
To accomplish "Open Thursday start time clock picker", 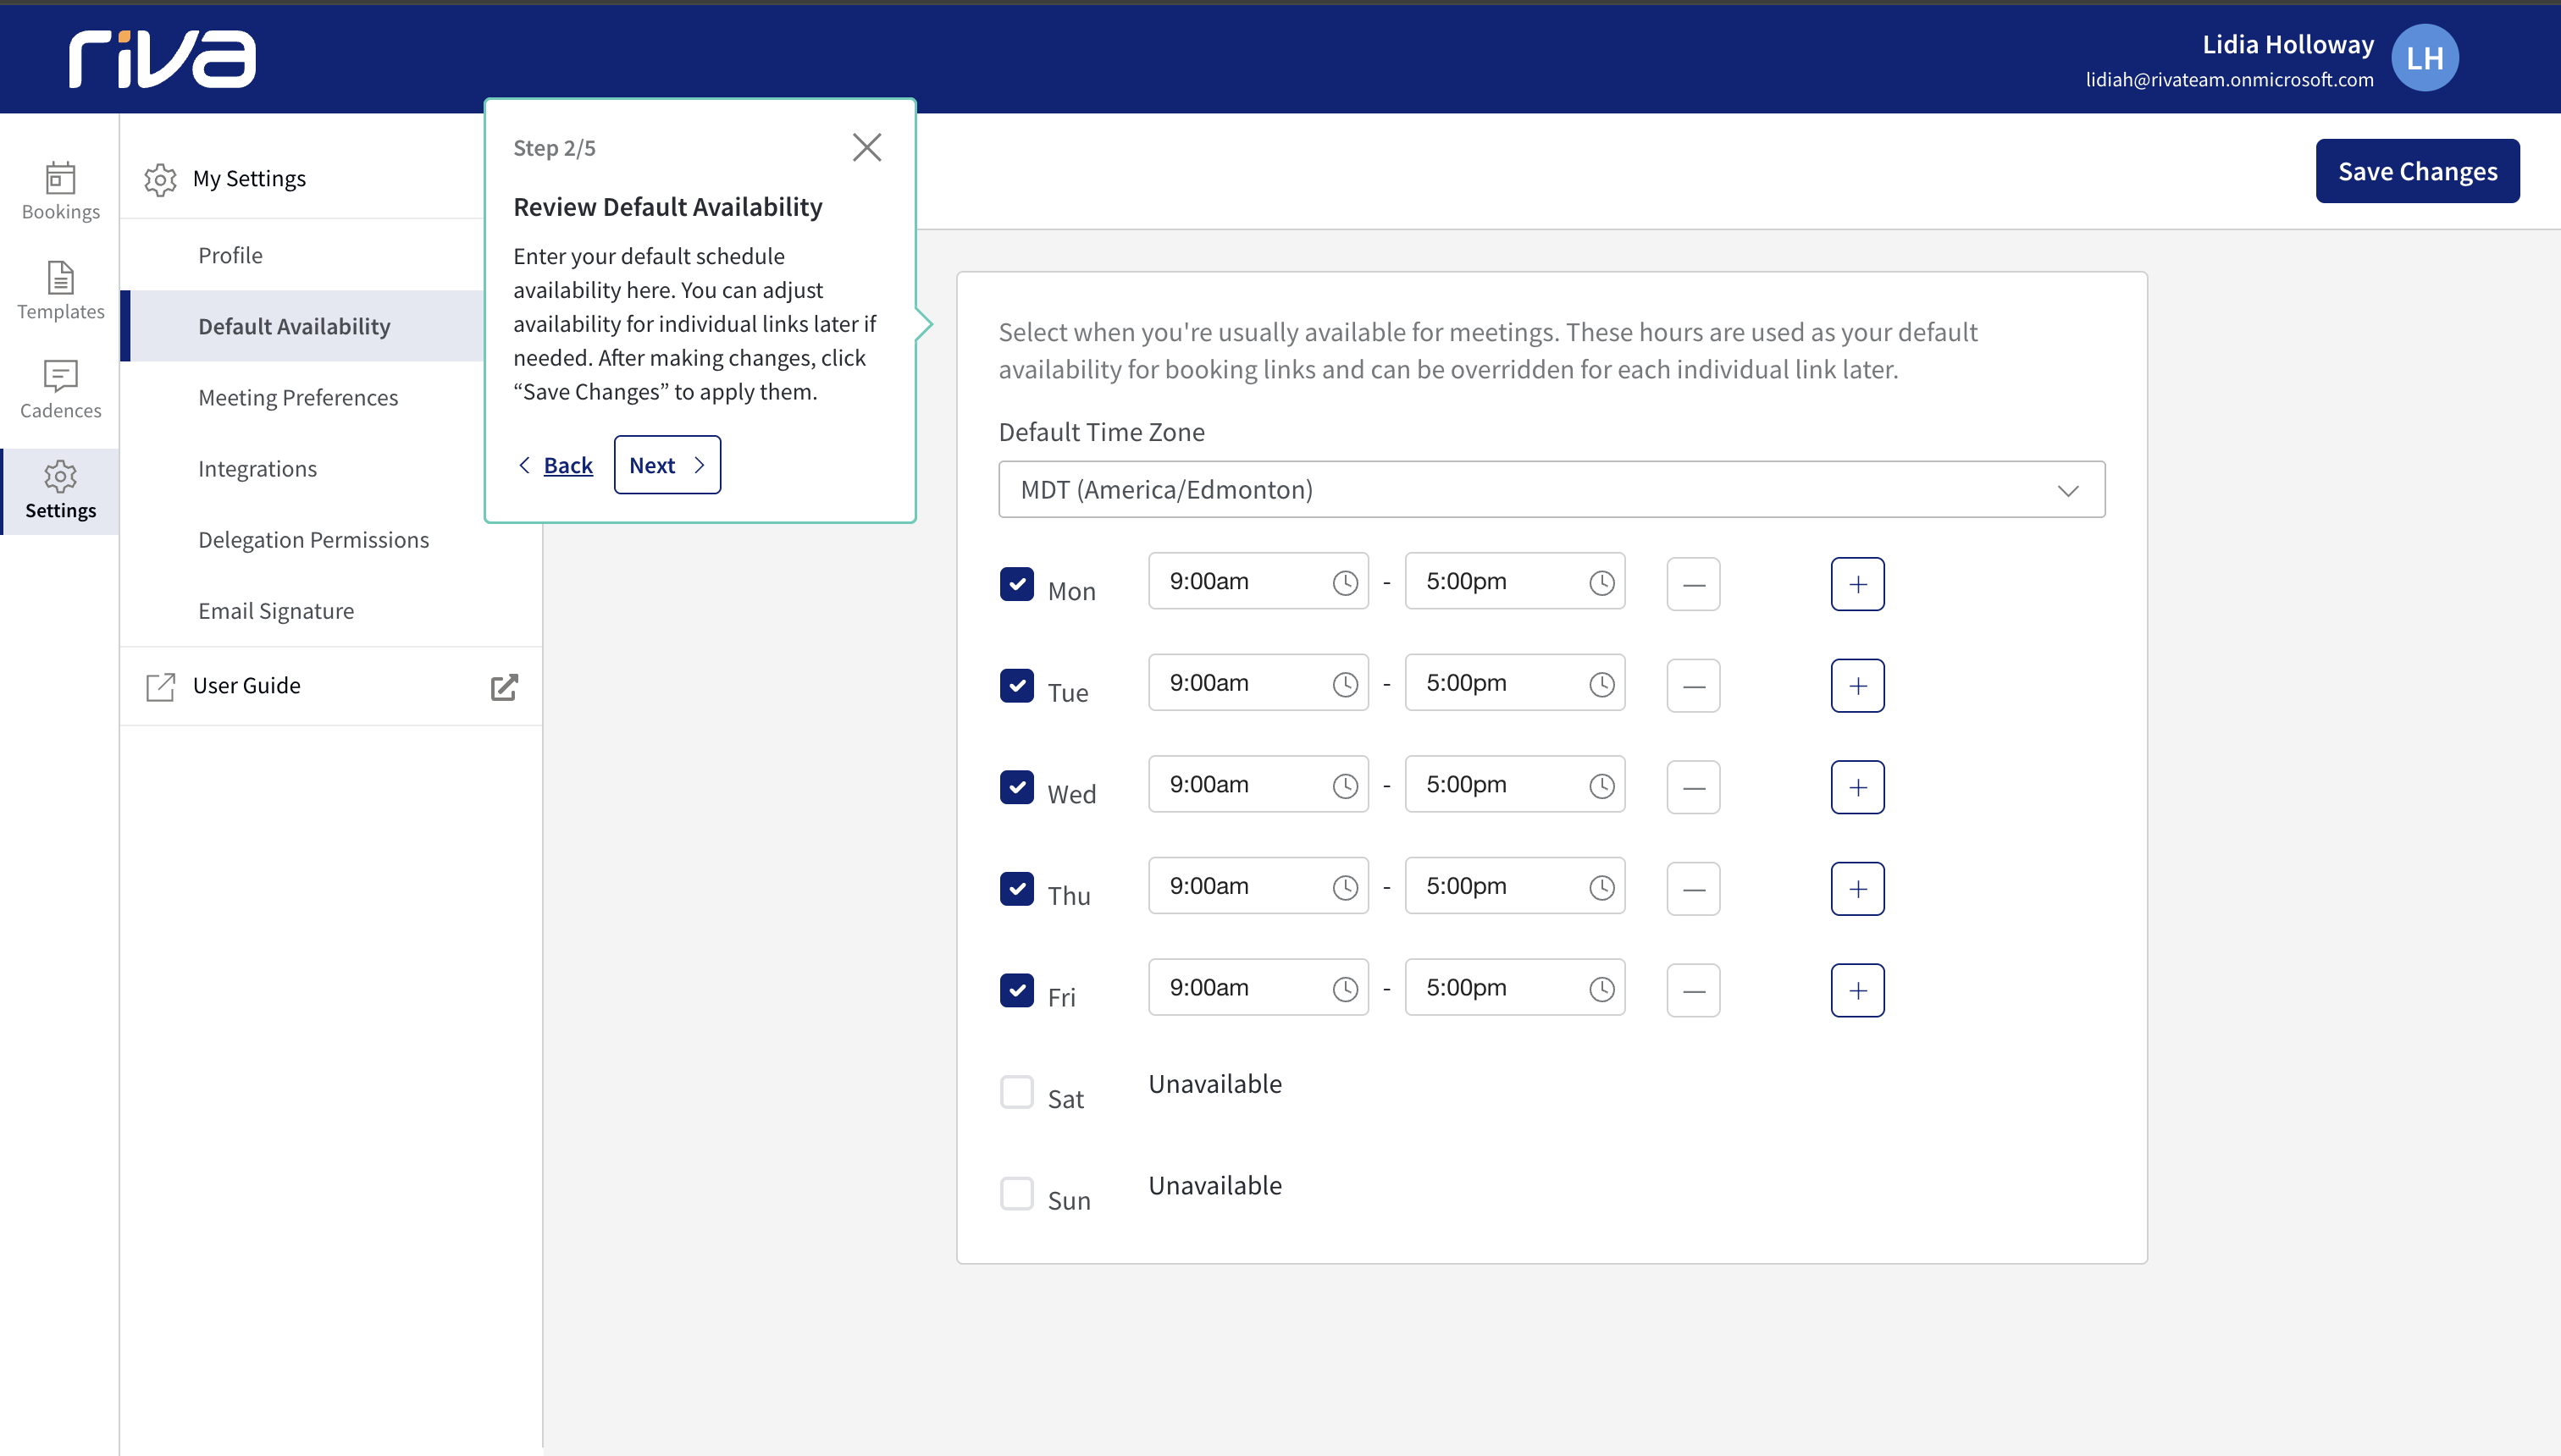I will pos(1346,887).
